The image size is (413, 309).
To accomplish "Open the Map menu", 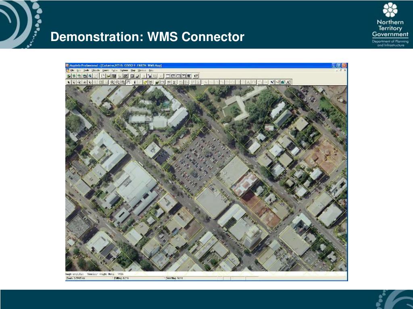I will click(x=133, y=70).
